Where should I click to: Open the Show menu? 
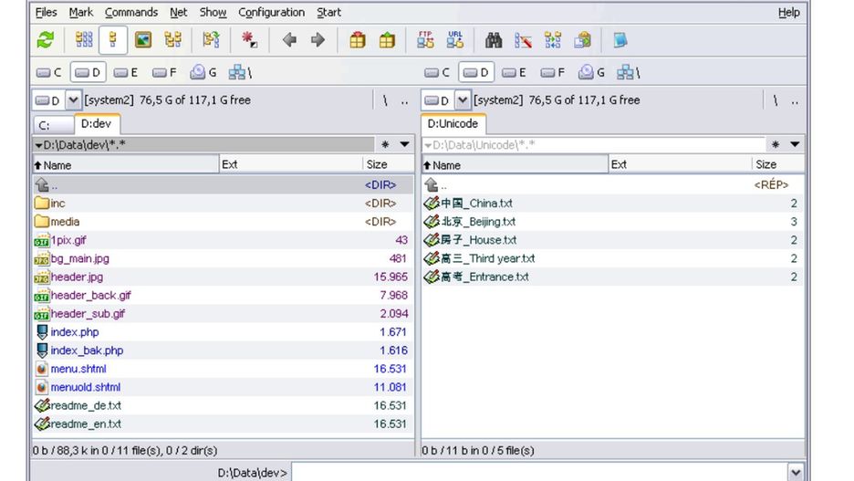coord(213,12)
